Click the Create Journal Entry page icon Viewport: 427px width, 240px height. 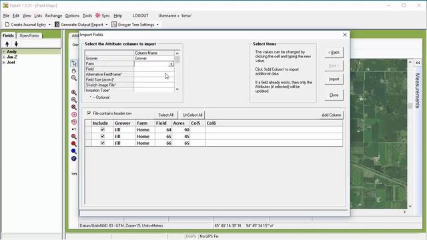[7, 25]
